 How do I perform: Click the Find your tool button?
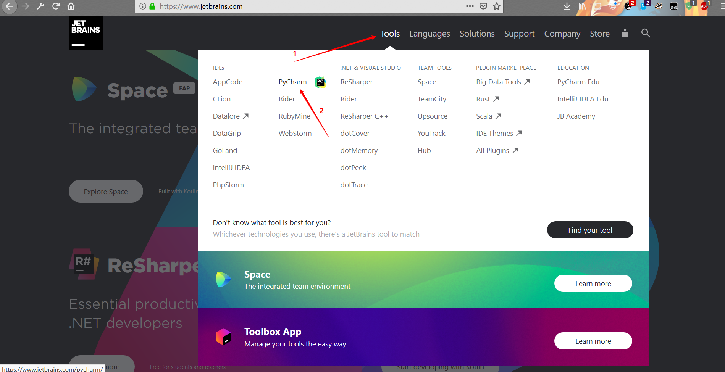[590, 230]
